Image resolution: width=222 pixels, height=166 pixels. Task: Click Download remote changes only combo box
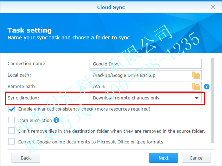coord(141,98)
